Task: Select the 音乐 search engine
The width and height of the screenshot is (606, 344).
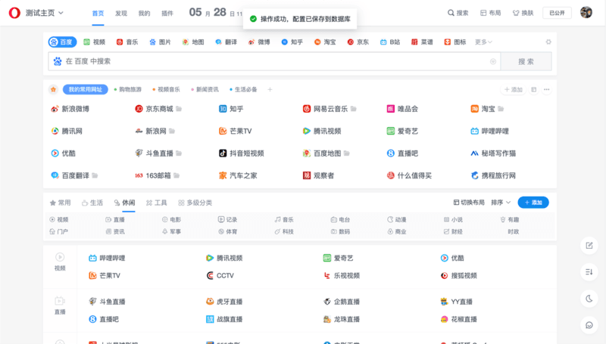Action: point(127,42)
